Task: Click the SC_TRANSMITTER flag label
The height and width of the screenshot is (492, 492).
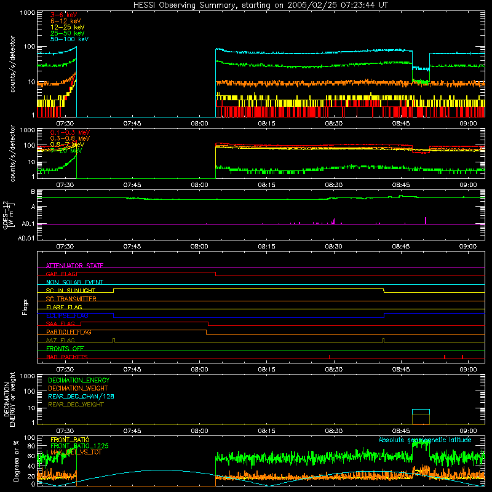Action: click(71, 299)
